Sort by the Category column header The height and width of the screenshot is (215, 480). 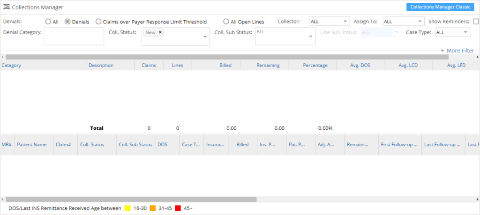coord(11,65)
